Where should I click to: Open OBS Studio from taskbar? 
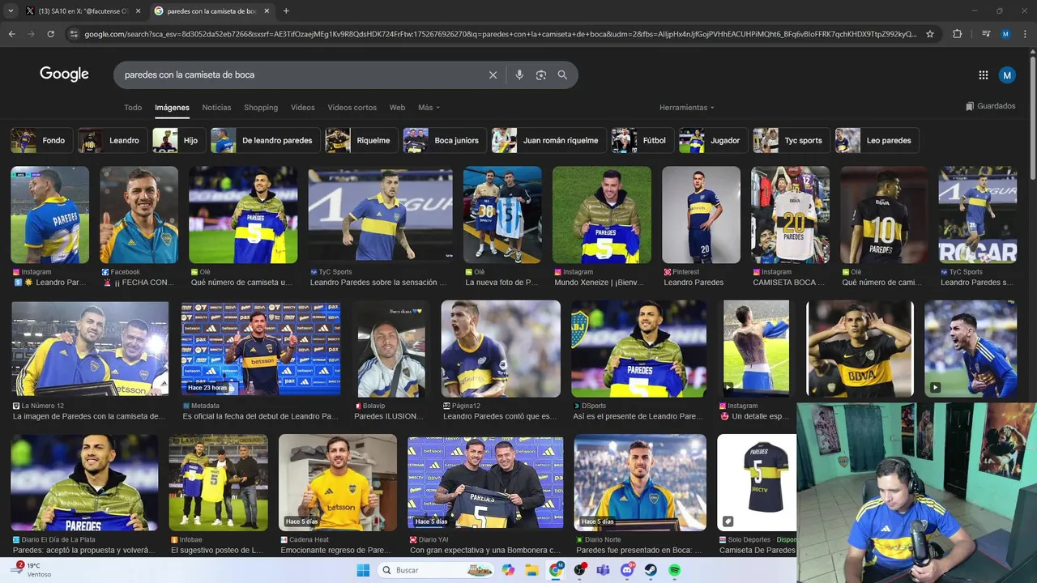pyautogui.click(x=579, y=570)
